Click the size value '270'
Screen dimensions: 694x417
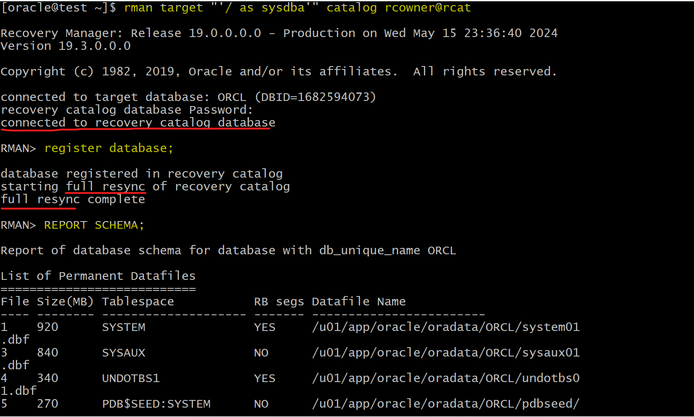[47, 404]
